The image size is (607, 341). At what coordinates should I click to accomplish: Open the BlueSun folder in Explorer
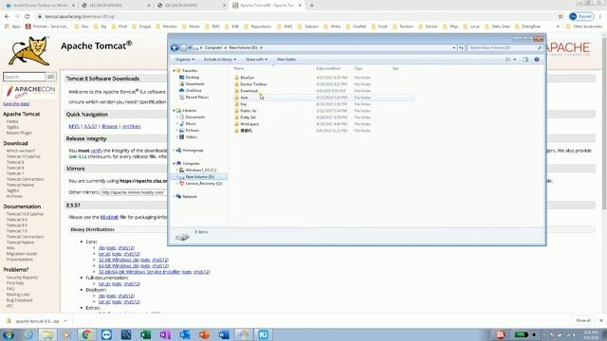(x=247, y=78)
